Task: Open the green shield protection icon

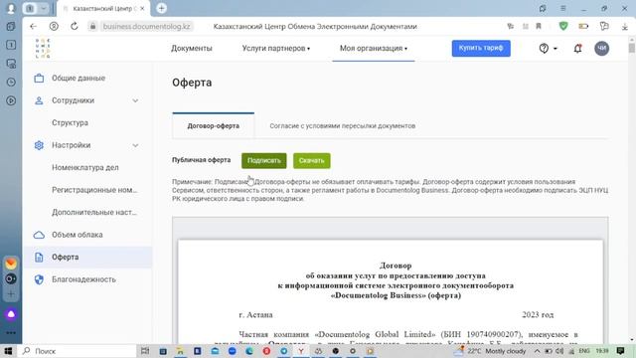Action: [563, 27]
